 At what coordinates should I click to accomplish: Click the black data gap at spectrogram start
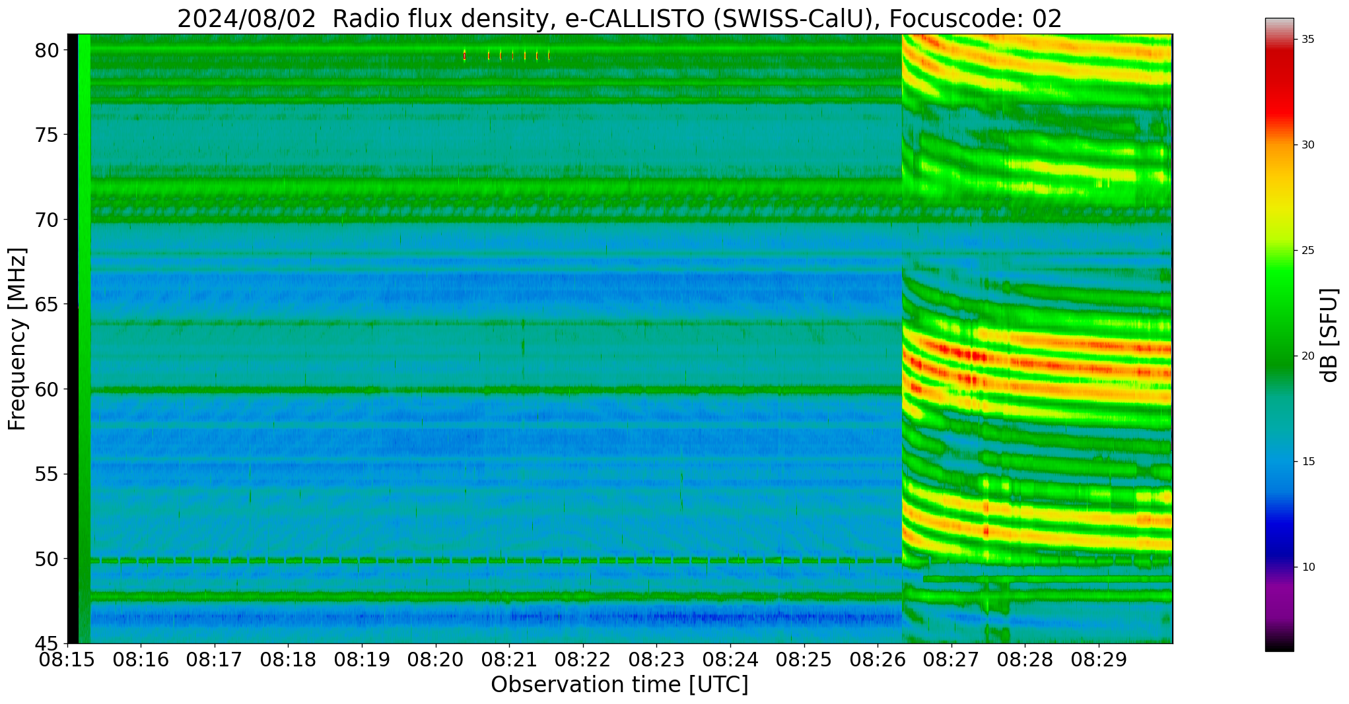coord(73,338)
